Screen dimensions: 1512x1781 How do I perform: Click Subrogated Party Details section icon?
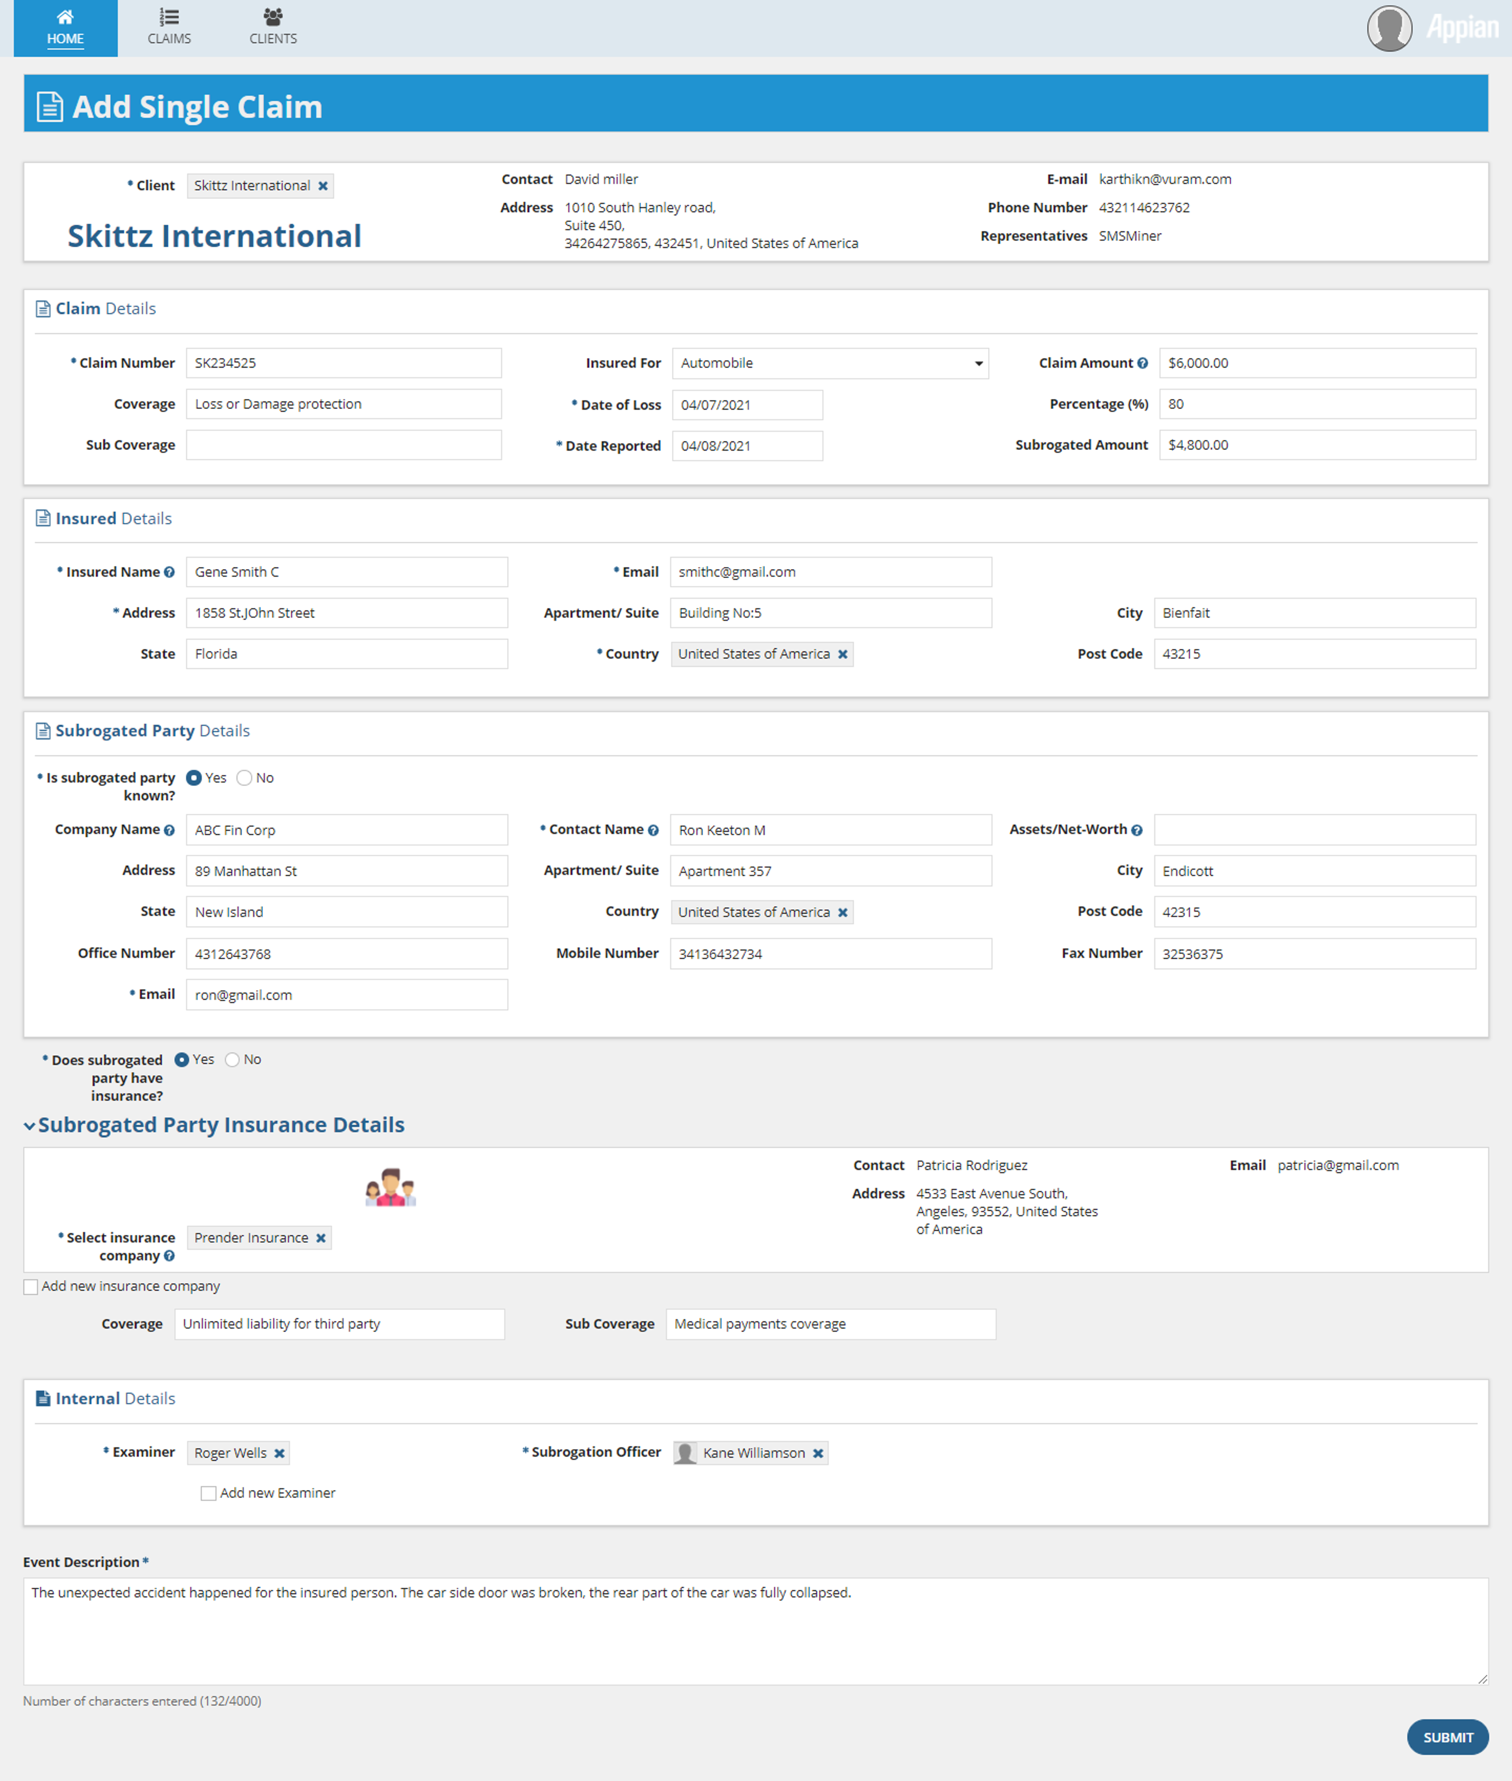pyautogui.click(x=43, y=731)
